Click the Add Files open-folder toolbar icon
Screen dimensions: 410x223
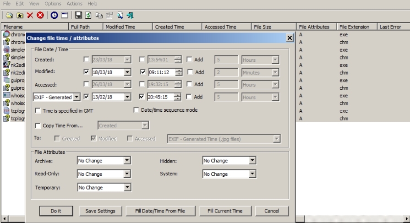click(9, 15)
